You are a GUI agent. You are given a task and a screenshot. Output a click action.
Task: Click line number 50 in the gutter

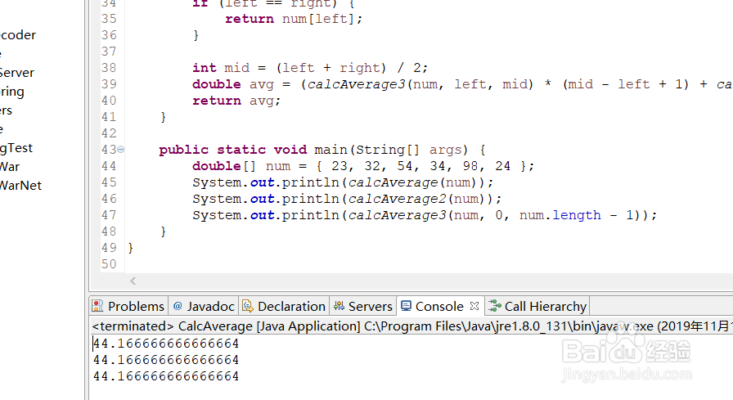click(109, 264)
